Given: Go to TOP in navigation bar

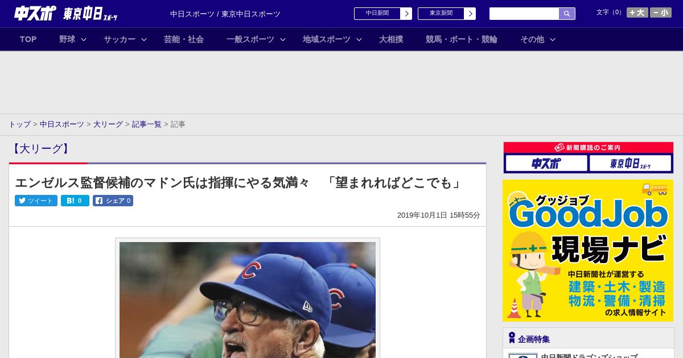Looking at the screenshot, I should pyautogui.click(x=28, y=39).
